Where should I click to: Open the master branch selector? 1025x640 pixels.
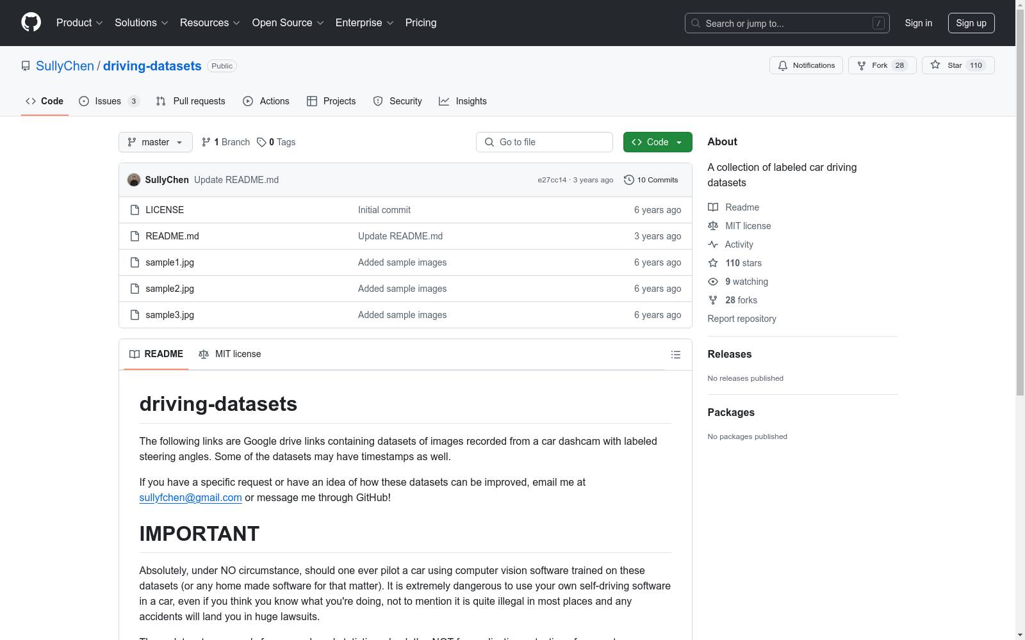pos(156,142)
